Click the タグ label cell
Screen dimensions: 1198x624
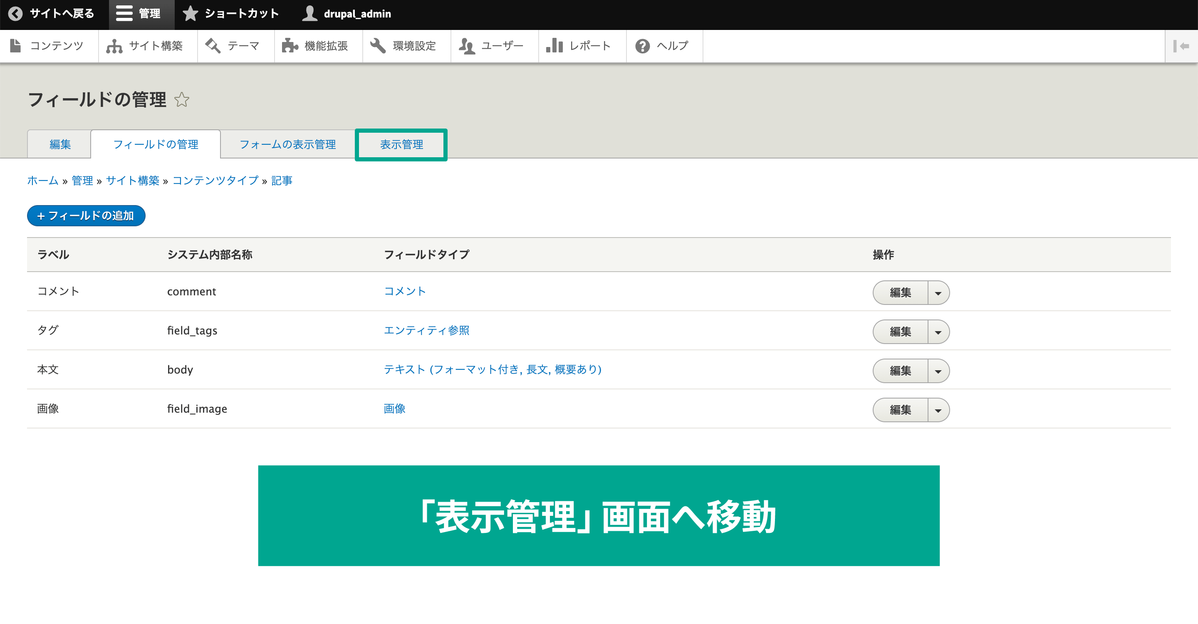point(48,330)
